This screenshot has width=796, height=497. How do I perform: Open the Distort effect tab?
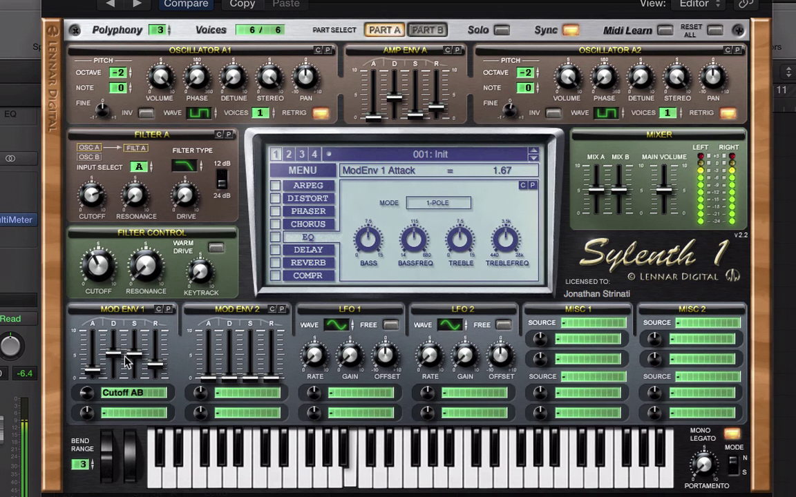coord(308,198)
